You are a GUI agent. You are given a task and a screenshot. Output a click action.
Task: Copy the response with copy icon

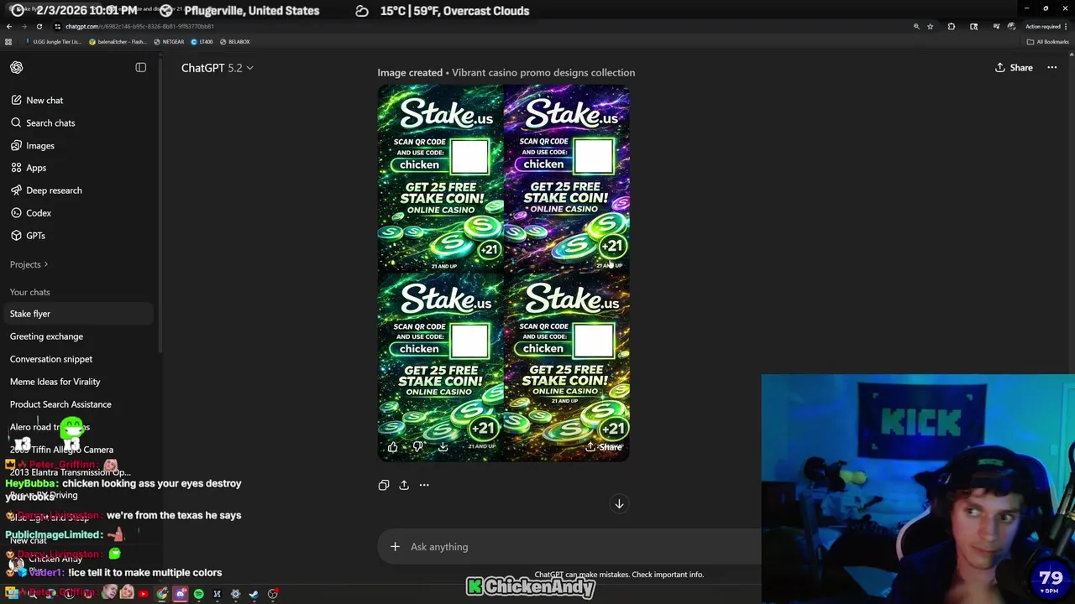click(x=384, y=485)
